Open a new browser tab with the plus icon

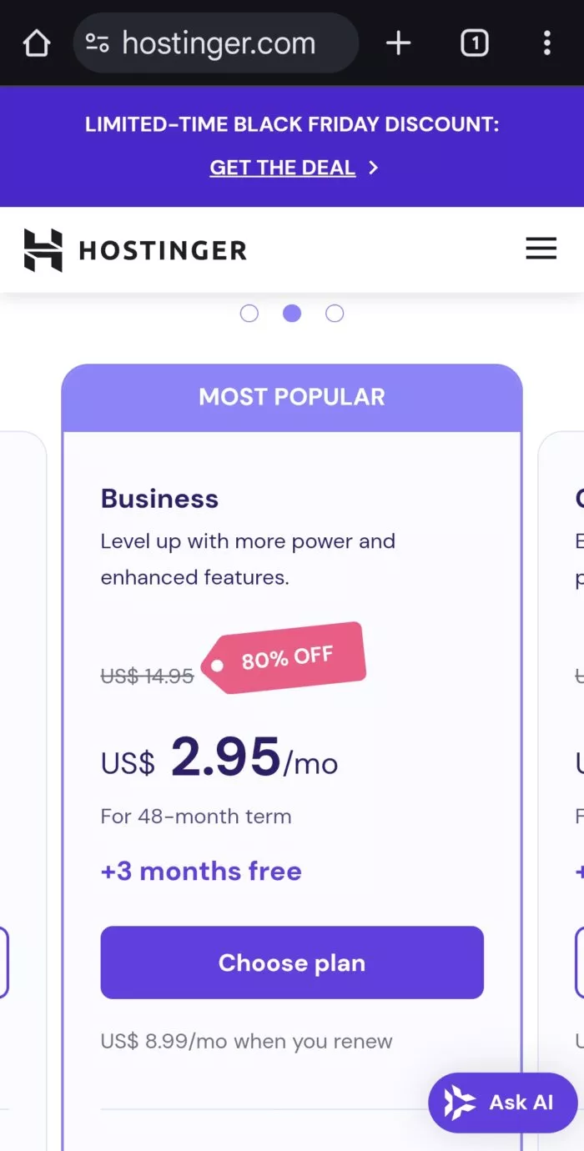[398, 43]
